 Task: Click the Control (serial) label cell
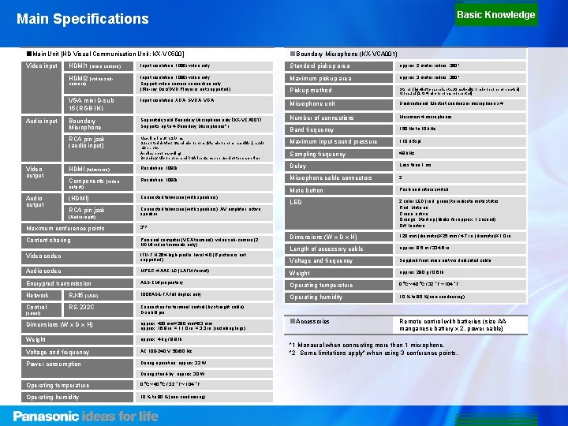click(x=41, y=310)
